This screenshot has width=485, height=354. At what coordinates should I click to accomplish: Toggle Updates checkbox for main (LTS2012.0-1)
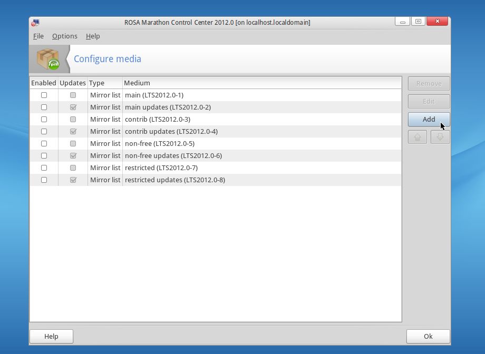pyautogui.click(x=73, y=95)
